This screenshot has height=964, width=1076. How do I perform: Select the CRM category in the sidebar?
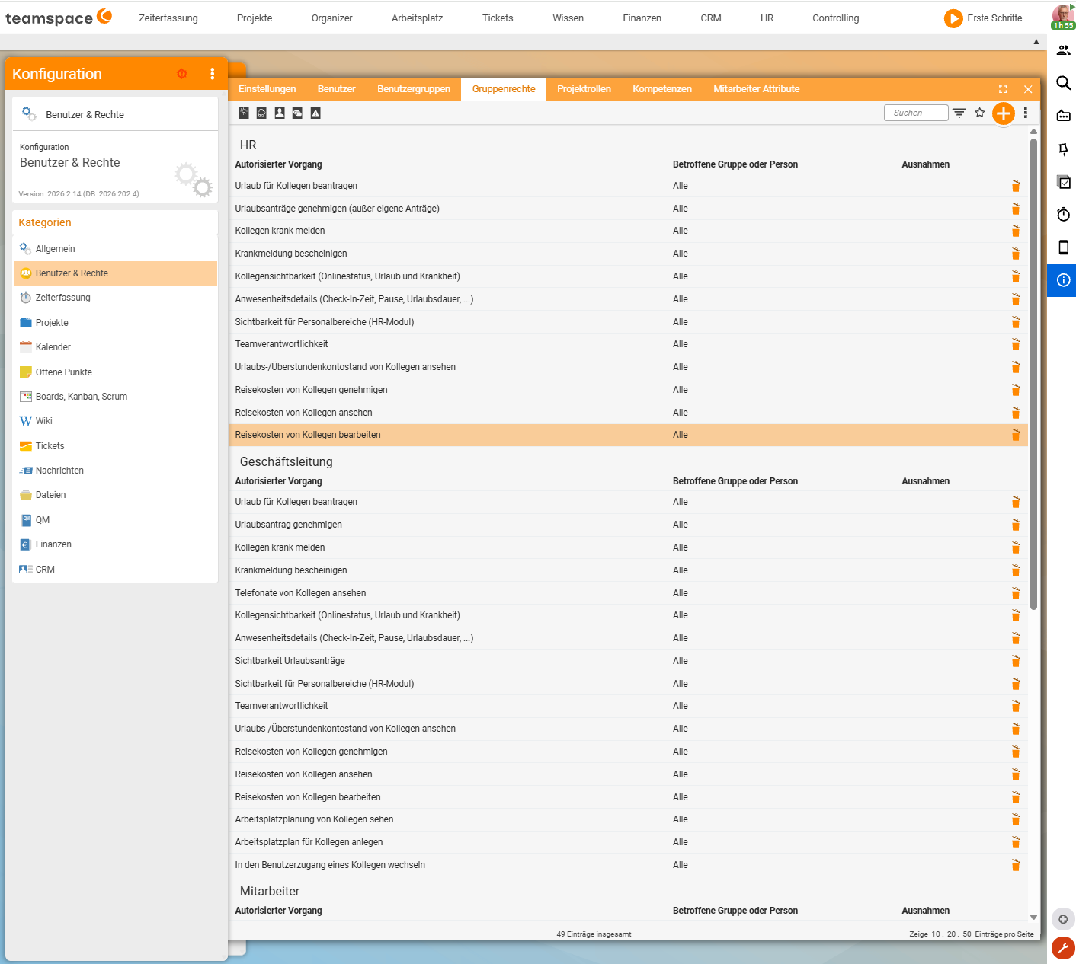tap(115, 570)
